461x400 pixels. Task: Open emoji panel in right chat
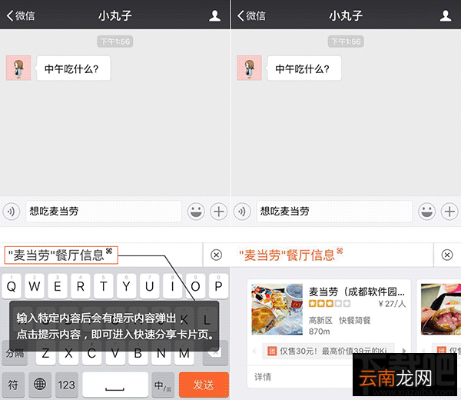[427, 212]
